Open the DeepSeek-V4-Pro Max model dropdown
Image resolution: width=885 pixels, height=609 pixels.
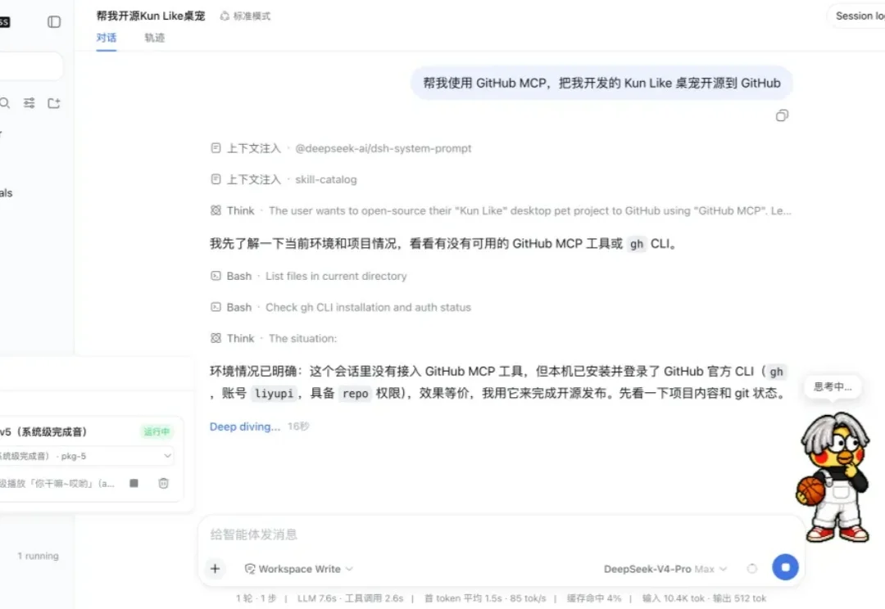665,569
